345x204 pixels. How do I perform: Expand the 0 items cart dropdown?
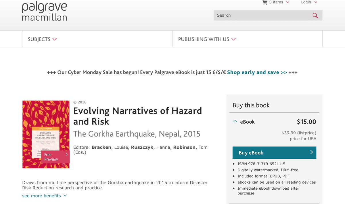tap(279, 2)
